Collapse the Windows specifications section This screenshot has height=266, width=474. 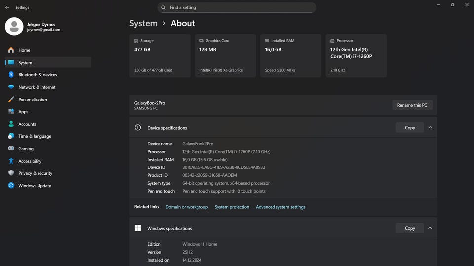pyautogui.click(x=430, y=228)
